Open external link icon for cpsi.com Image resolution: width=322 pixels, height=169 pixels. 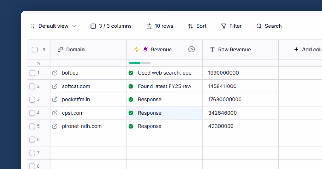pyautogui.click(x=55, y=113)
